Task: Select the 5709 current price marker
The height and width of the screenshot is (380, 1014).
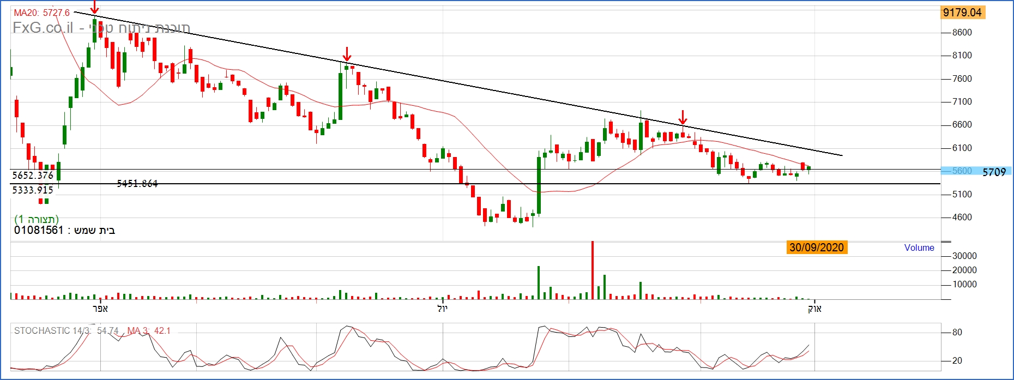Action: coord(993,172)
